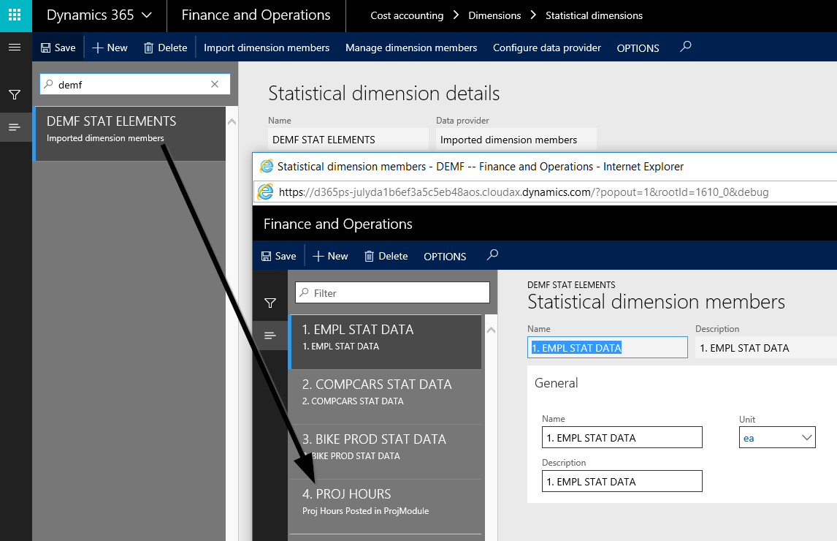Open the OPTIONS menu in popup window
This screenshot has height=541, width=837.
point(445,257)
